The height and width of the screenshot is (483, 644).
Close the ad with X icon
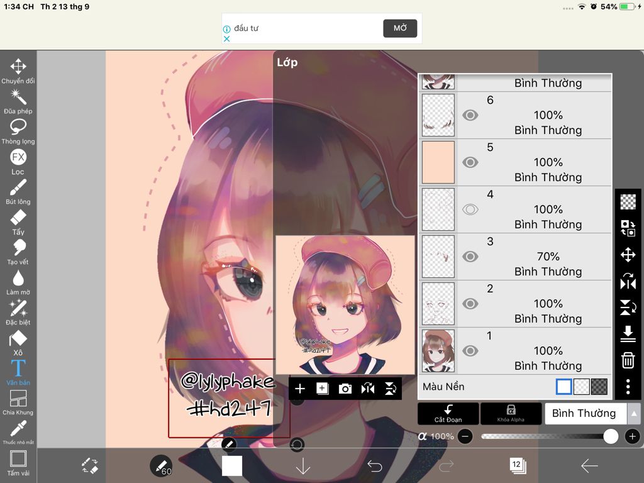pyautogui.click(x=226, y=38)
